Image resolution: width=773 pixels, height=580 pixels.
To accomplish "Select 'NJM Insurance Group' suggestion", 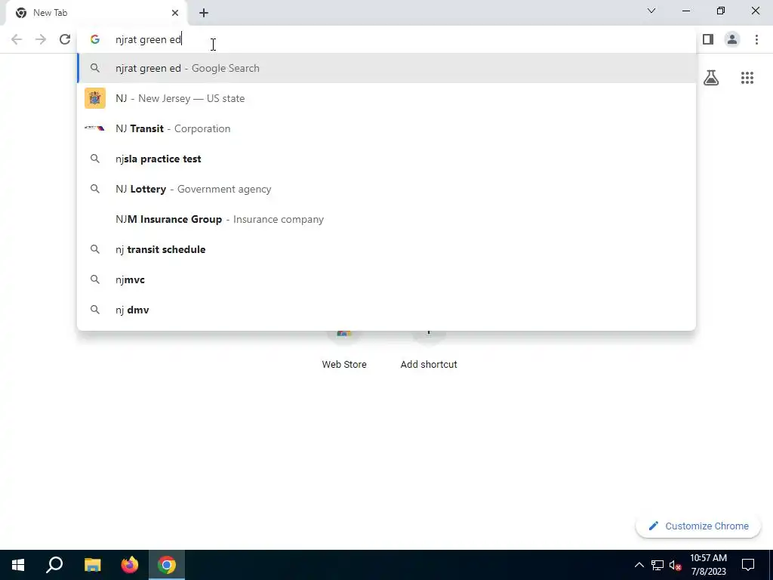I will click(x=386, y=219).
